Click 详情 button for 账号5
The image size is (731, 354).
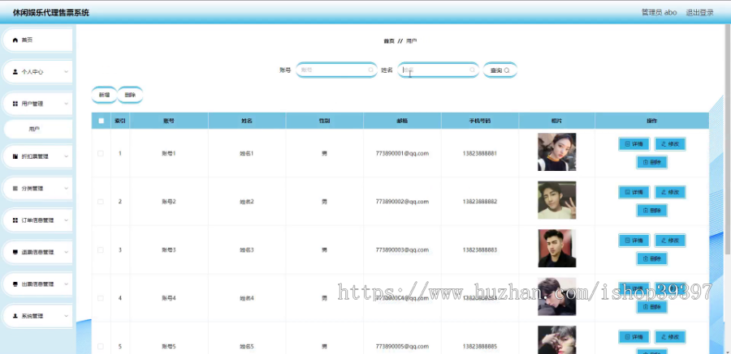[x=634, y=337]
